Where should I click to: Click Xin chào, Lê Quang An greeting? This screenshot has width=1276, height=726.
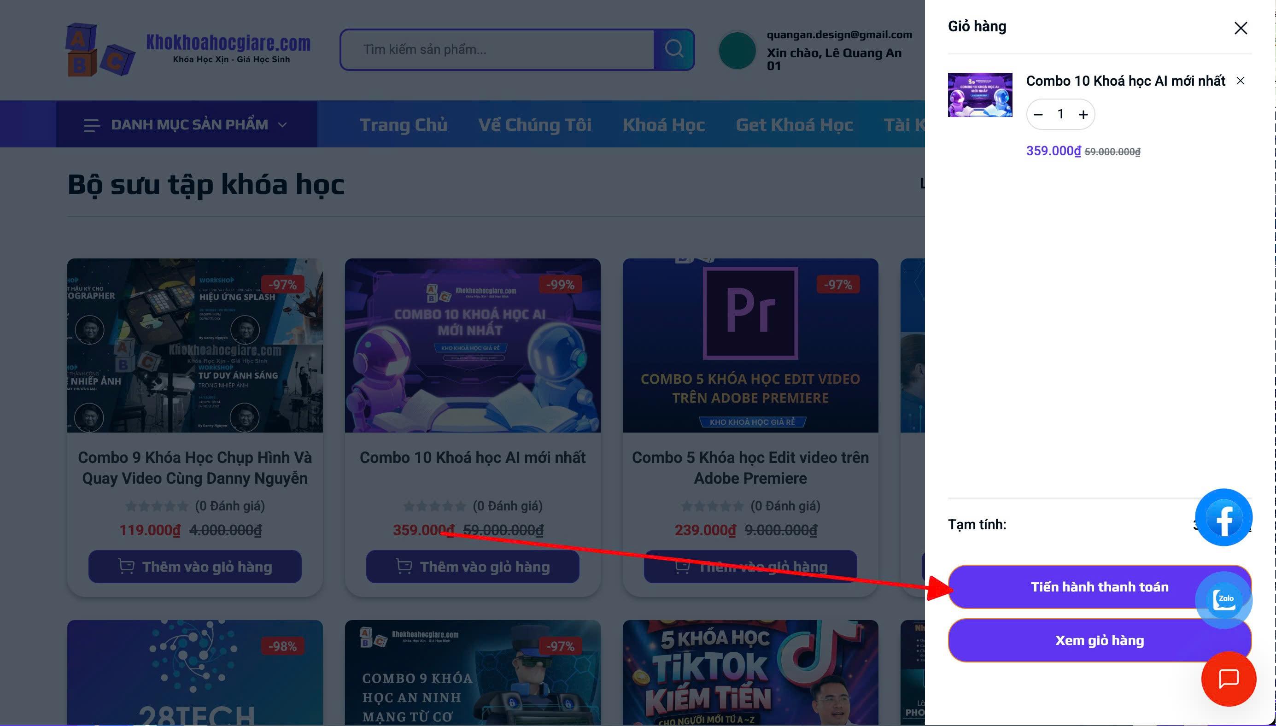834,59
